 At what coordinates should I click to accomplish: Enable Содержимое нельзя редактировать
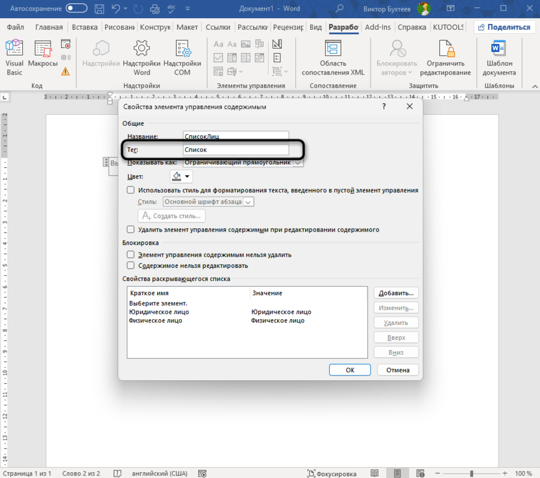[x=130, y=265]
